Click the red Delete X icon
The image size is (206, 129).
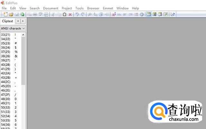[70, 14]
